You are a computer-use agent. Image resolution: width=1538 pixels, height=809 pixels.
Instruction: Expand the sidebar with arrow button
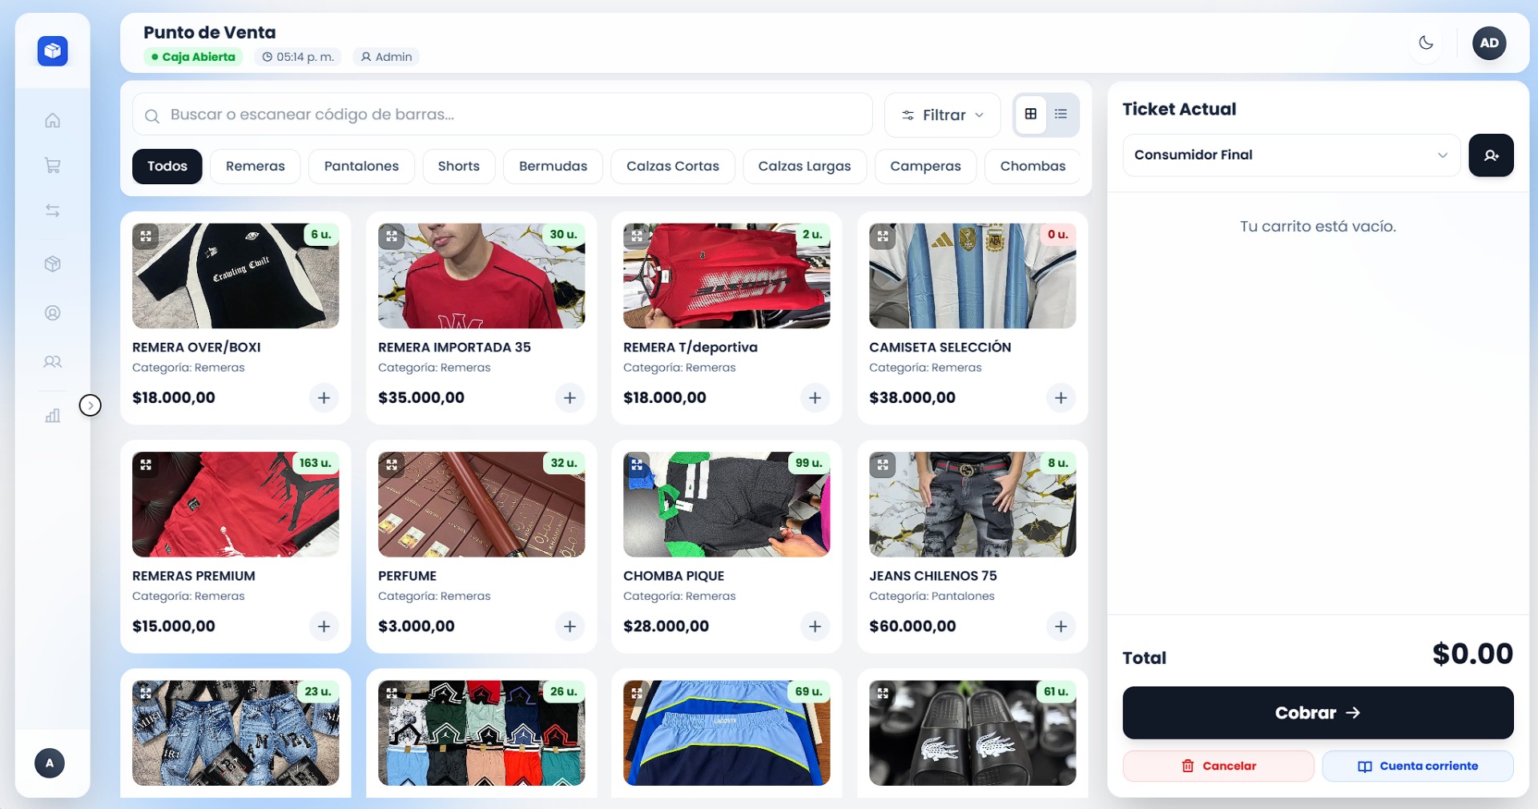(91, 406)
